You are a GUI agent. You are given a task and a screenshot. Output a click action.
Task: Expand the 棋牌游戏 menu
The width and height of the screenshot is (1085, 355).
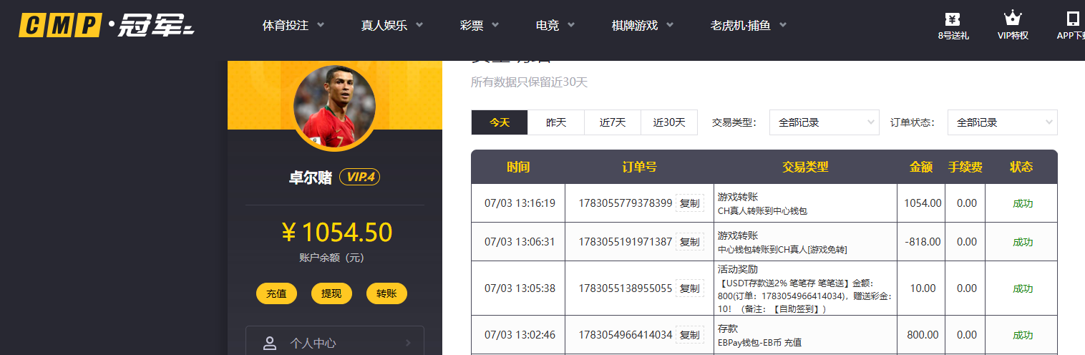coord(643,26)
